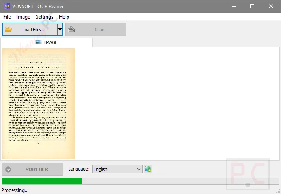The image size is (281, 194).
Task: Open the File menu
Action: [7, 17]
